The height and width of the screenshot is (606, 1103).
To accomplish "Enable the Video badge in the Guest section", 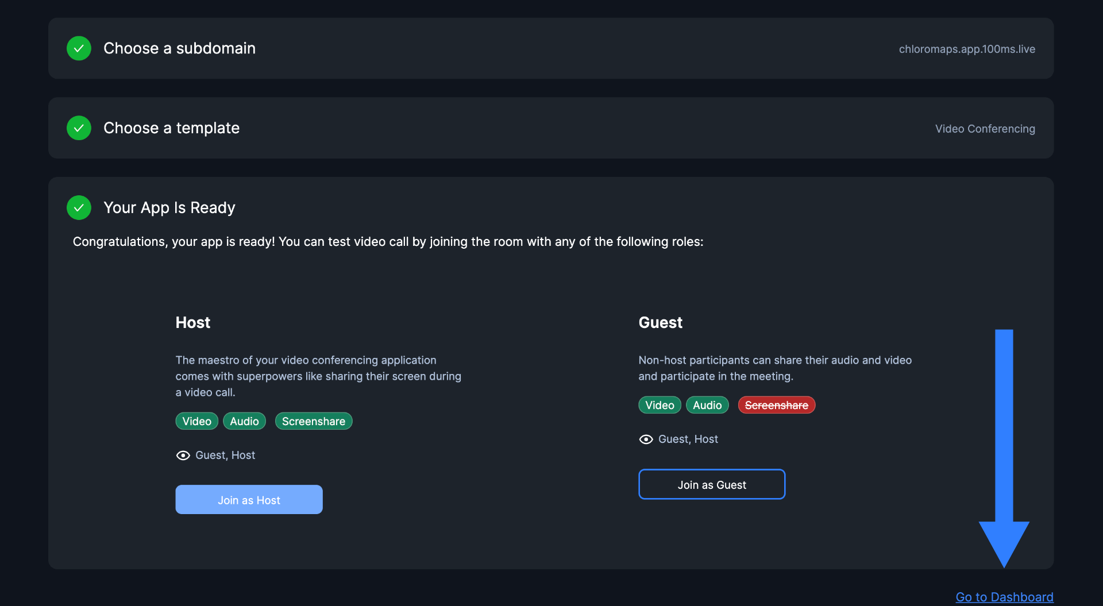I will pos(659,404).
